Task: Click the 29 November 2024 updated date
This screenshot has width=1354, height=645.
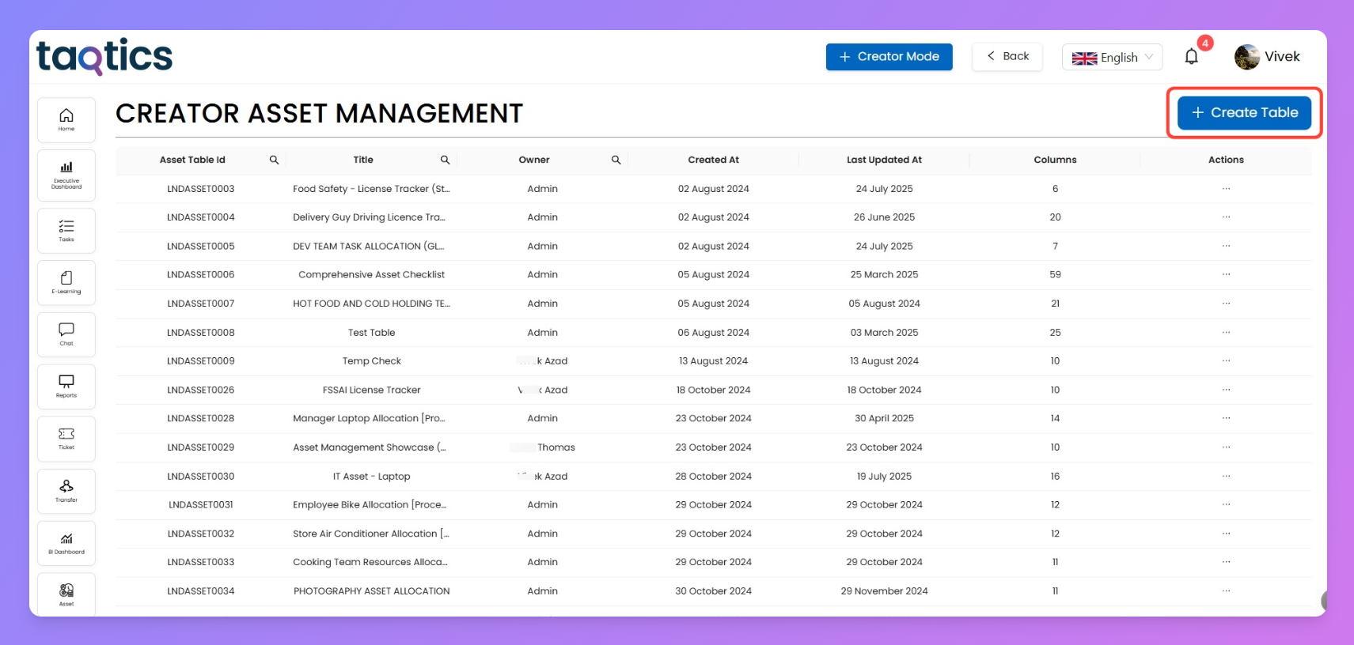Action: coord(884,591)
